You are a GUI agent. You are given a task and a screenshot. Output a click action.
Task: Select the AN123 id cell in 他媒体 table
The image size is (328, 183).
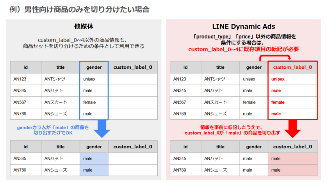(25, 79)
